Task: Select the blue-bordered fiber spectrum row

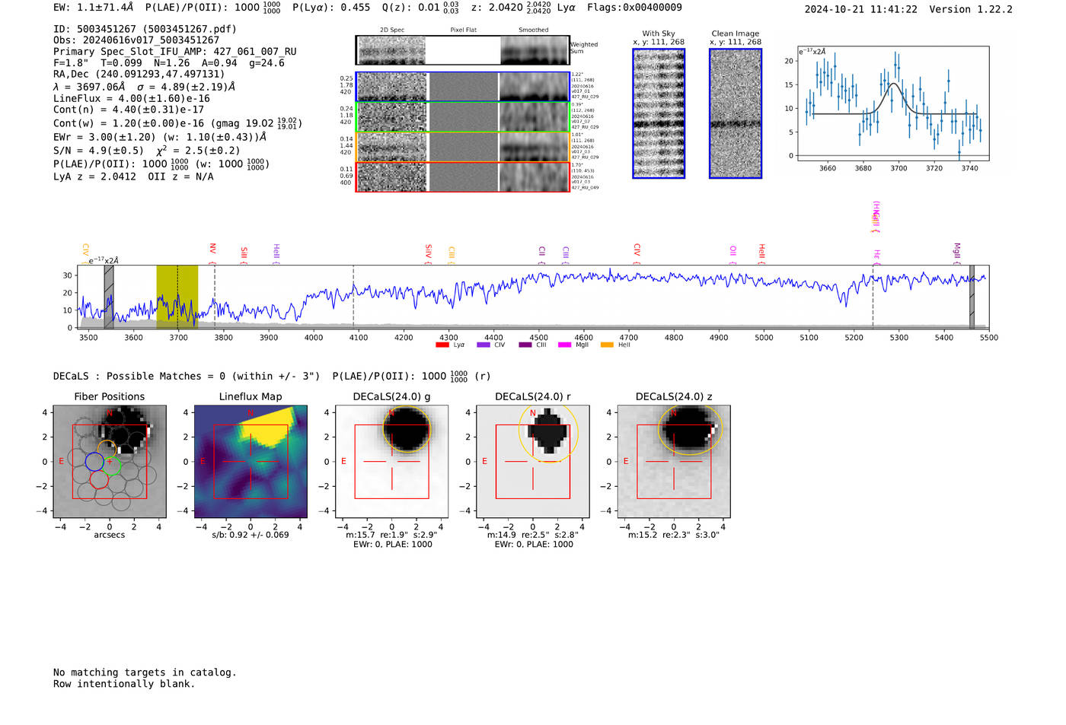Action: pyautogui.click(x=462, y=87)
